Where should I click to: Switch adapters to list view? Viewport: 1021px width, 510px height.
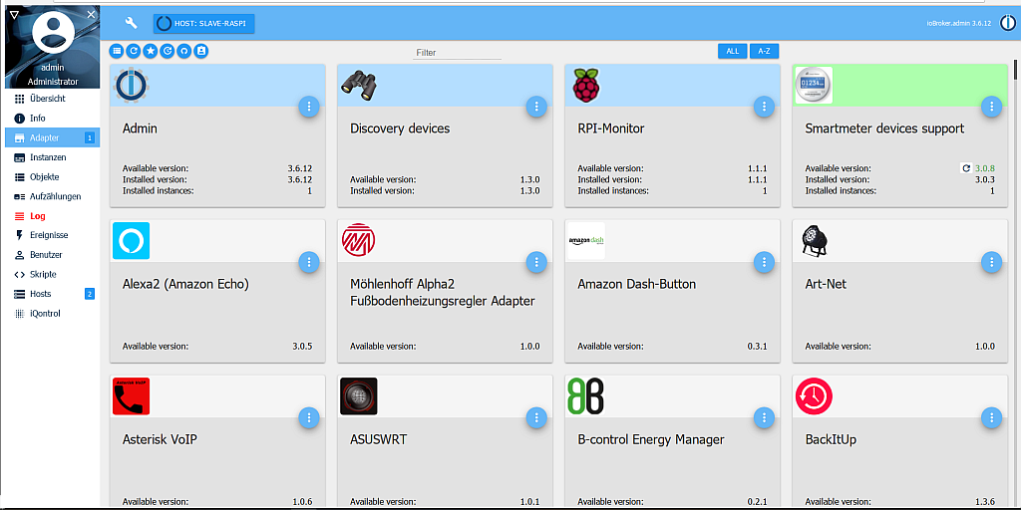(x=117, y=51)
